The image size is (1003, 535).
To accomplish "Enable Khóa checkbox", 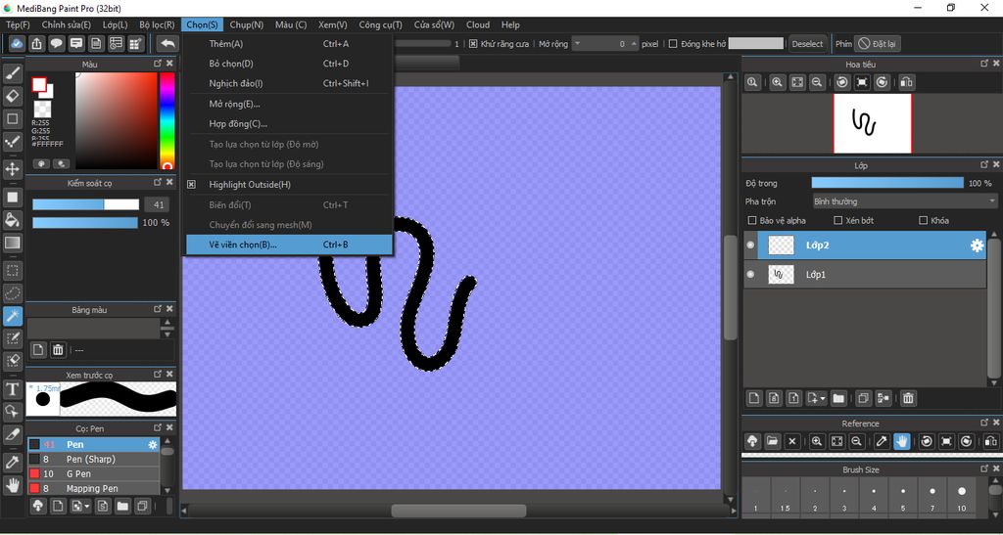I will [x=923, y=221].
